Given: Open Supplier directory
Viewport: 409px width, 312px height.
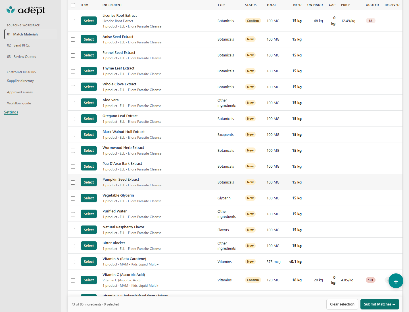Looking at the screenshot, I should (20, 81).
